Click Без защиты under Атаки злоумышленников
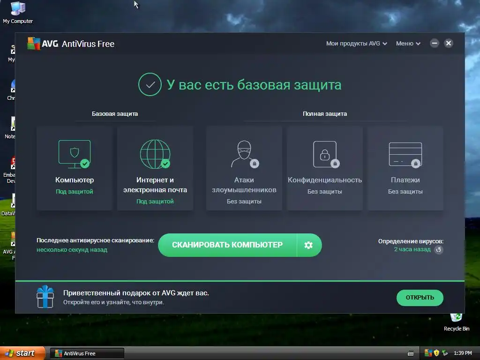This screenshot has height=360, width=480. pos(244,202)
